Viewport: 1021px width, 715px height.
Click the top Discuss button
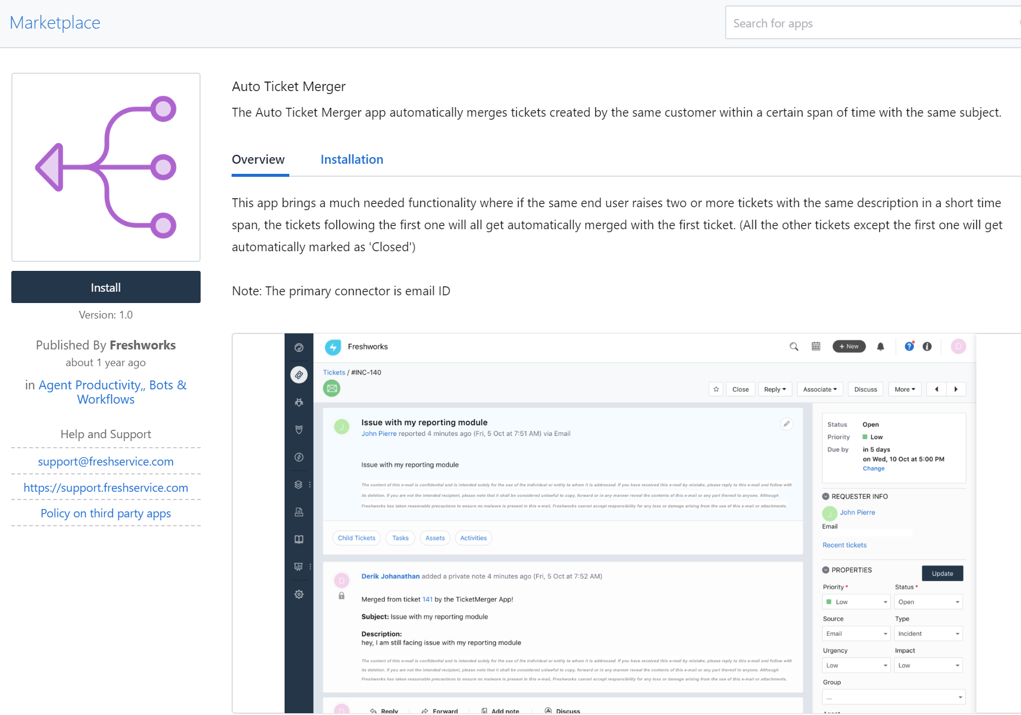866,389
